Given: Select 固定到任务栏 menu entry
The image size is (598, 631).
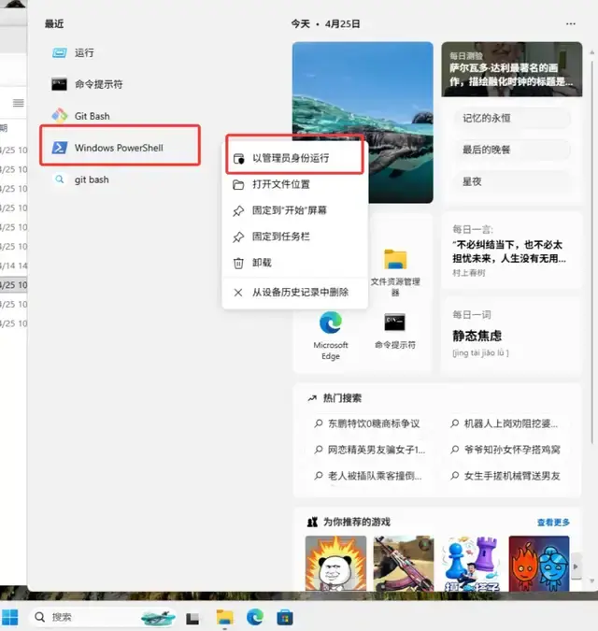Looking at the screenshot, I should click(294, 237).
